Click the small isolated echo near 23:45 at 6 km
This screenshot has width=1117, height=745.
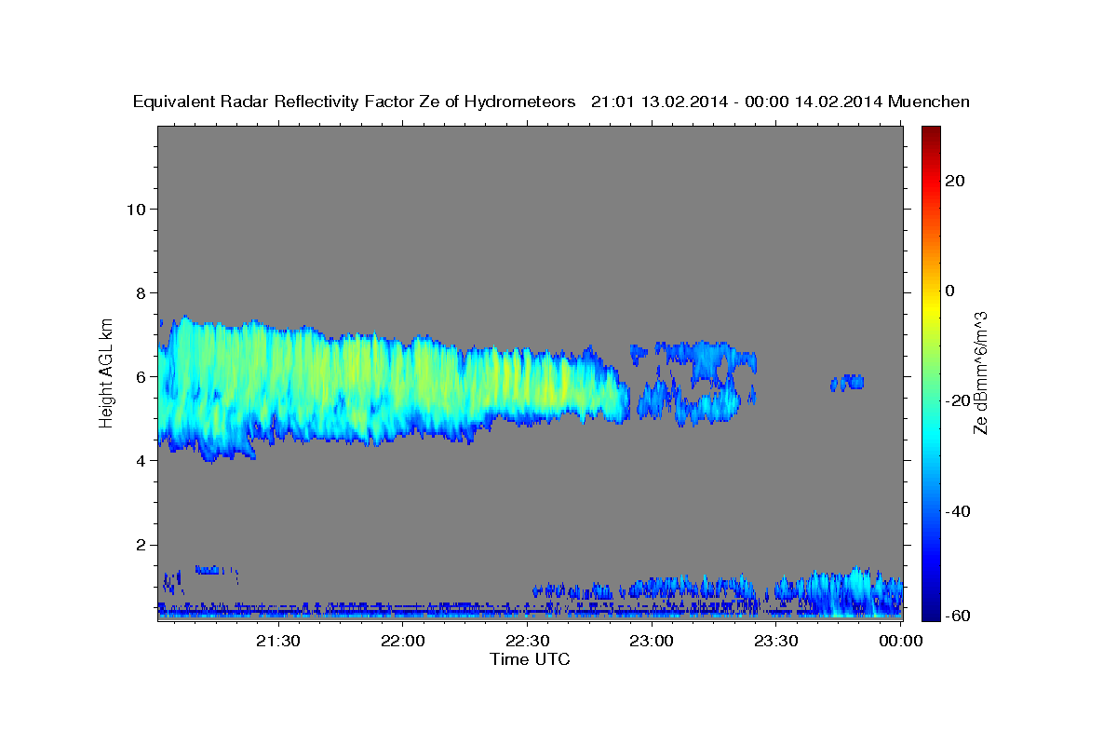click(848, 382)
